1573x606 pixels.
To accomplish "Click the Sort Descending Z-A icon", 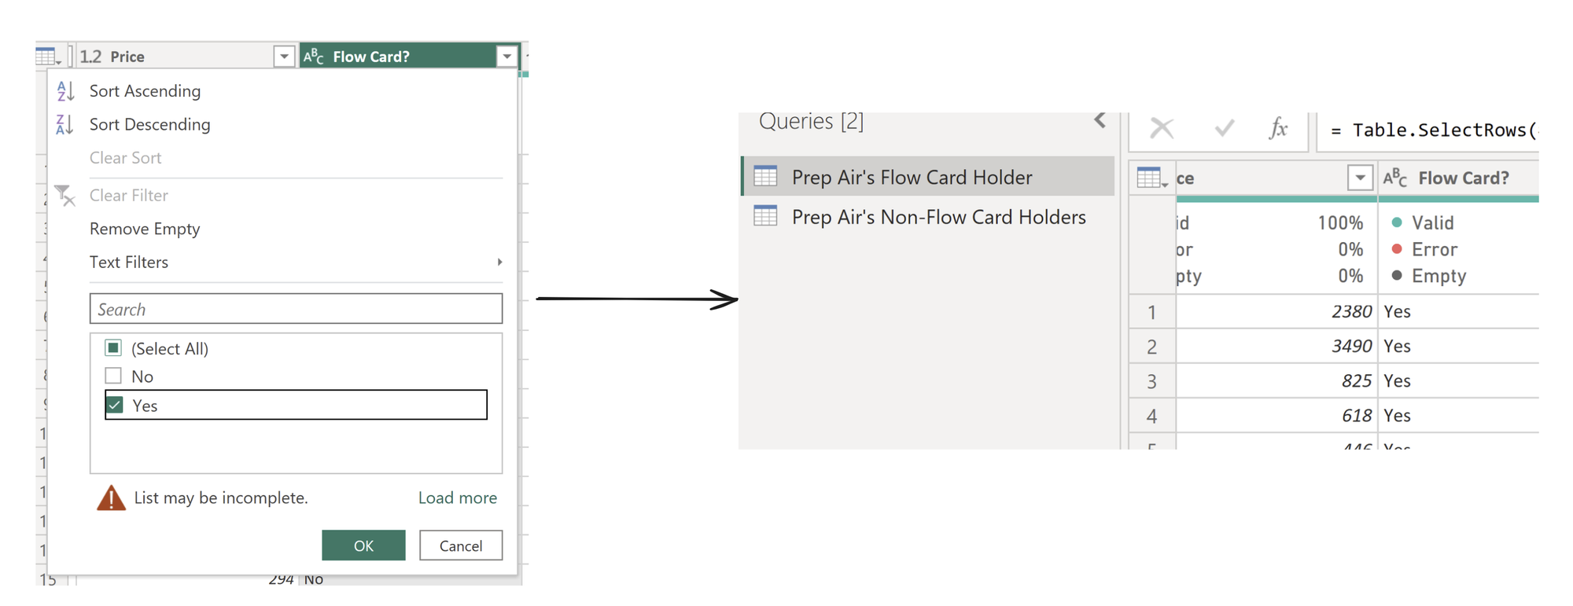I will (65, 124).
